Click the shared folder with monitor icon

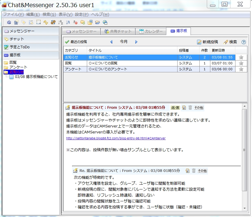(90, 23)
